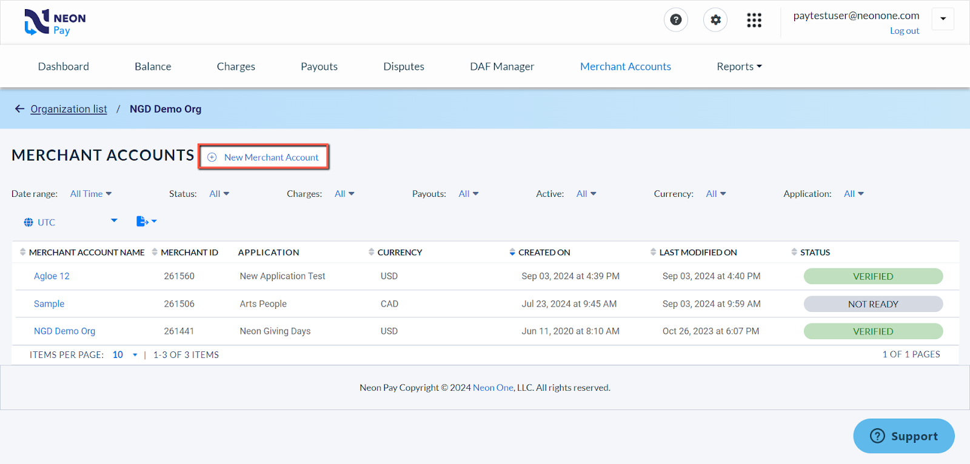This screenshot has width=970, height=464.
Task: Go to the Payouts tab
Action: pyautogui.click(x=319, y=67)
